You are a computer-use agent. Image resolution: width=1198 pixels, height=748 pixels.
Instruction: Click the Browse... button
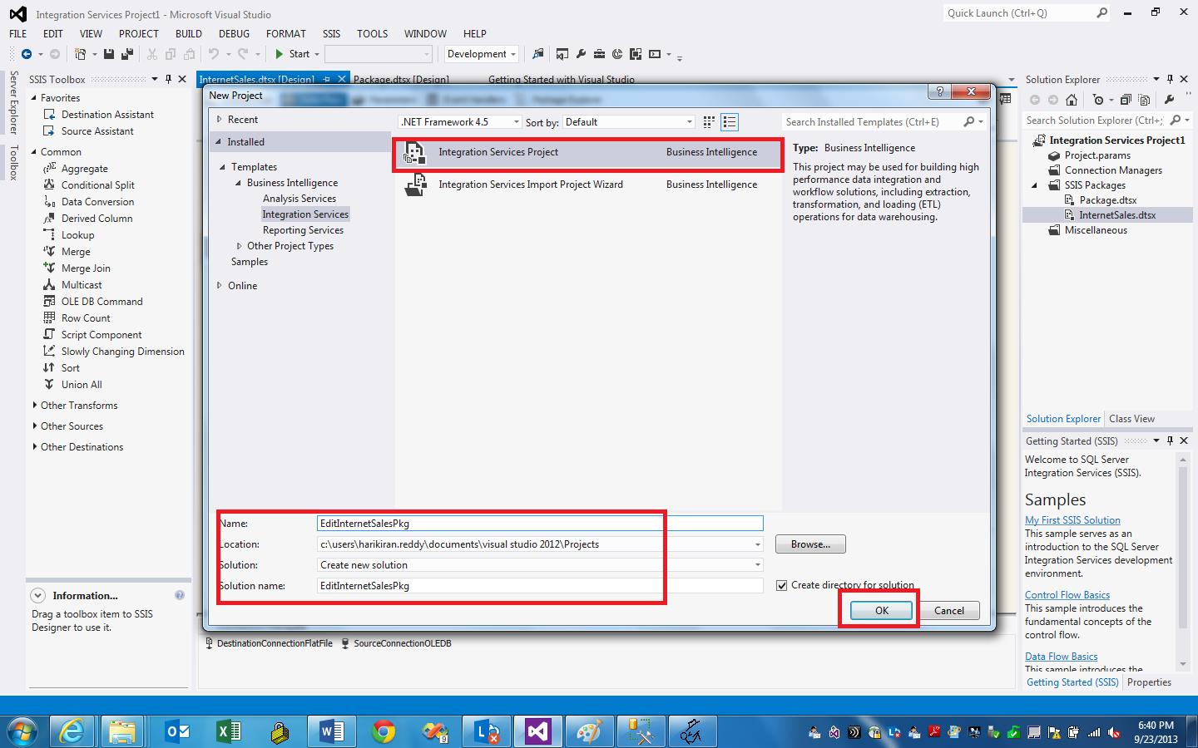click(x=810, y=544)
